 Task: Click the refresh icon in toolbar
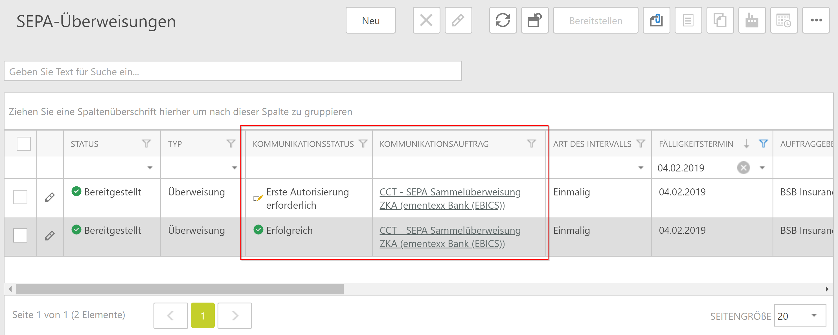pos(502,20)
